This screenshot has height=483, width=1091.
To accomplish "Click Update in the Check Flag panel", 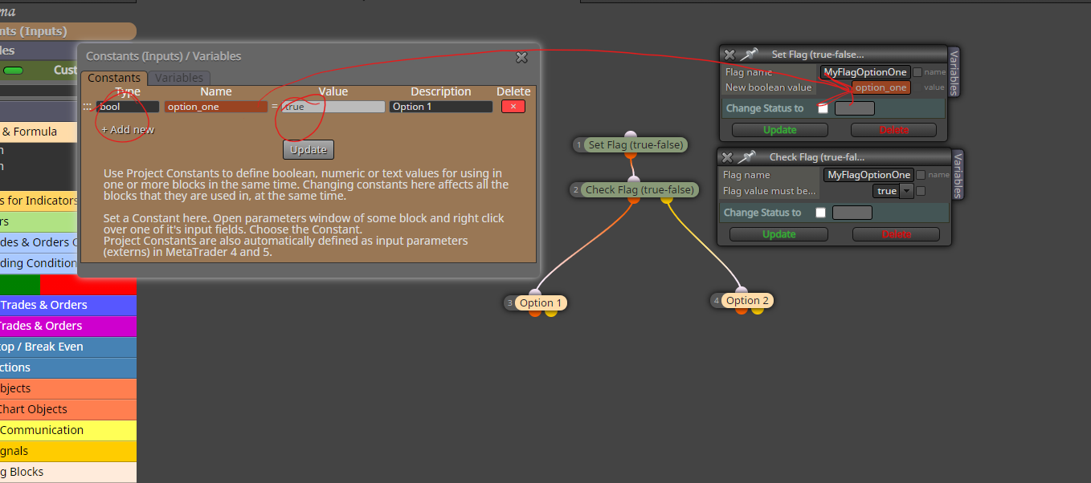I will coord(778,234).
